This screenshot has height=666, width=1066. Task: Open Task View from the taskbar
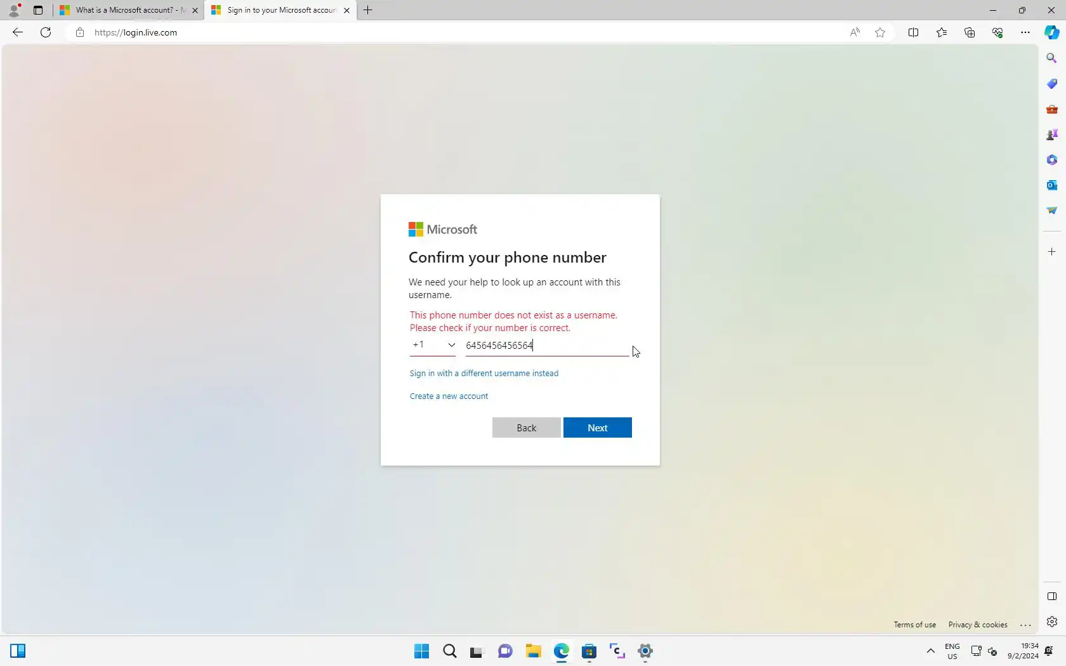(477, 651)
